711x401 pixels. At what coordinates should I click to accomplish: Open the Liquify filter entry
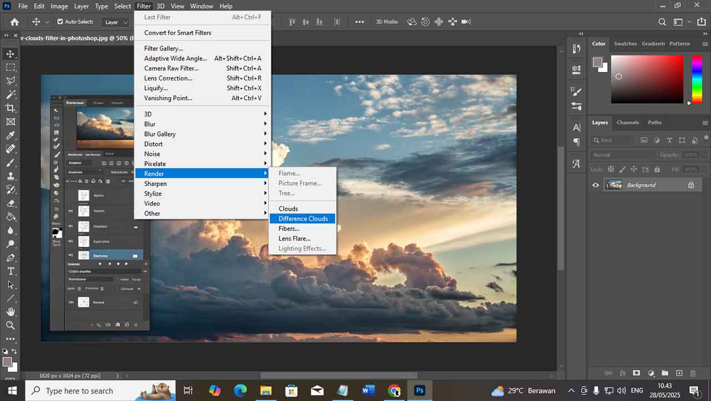point(203,88)
